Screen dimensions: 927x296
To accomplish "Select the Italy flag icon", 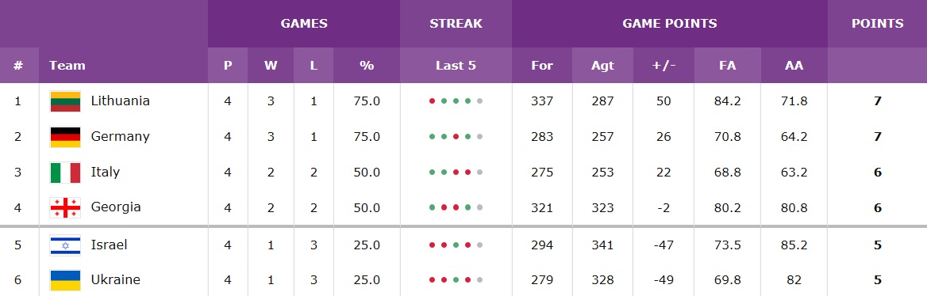I will pos(65,173).
